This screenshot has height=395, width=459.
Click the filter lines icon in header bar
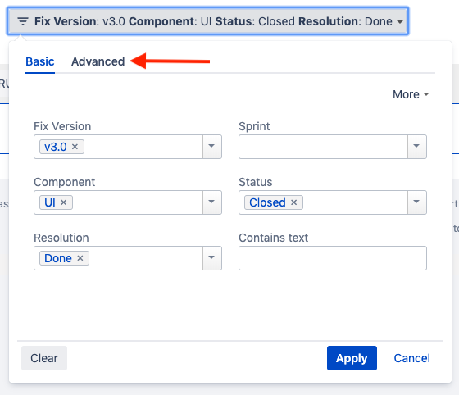(x=23, y=21)
